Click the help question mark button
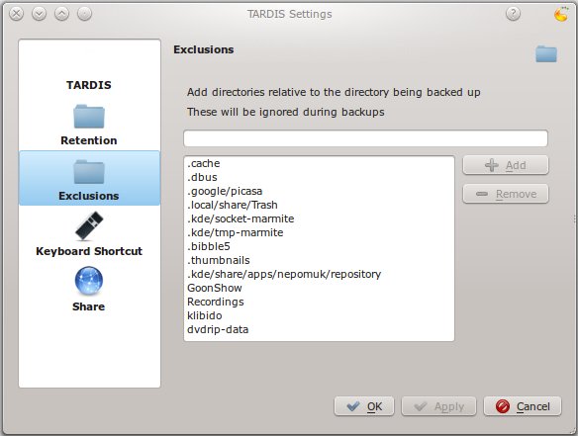The image size is (578, 436). pyautogui.click(x=513, y=14)
